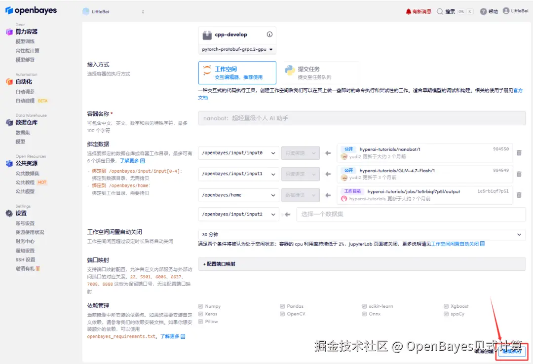Click the 设置 gear icon
The image size is (533, 364).
pyautogui.click(x=9, y=214)
